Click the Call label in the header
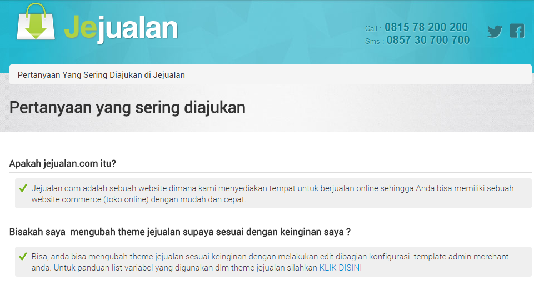The image size is (534, 300). click(x=372, y=28)
